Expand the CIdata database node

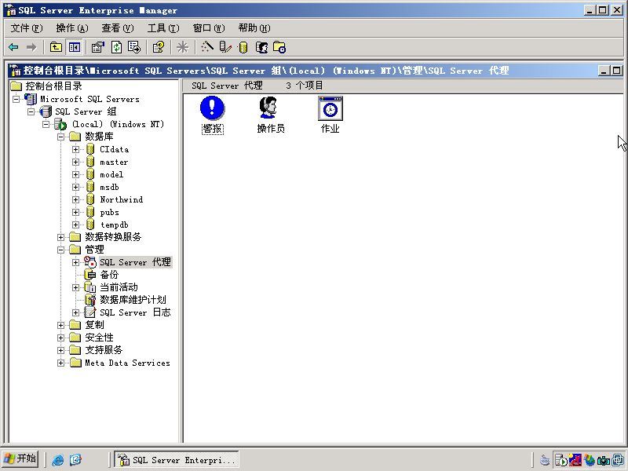(75, 149)
